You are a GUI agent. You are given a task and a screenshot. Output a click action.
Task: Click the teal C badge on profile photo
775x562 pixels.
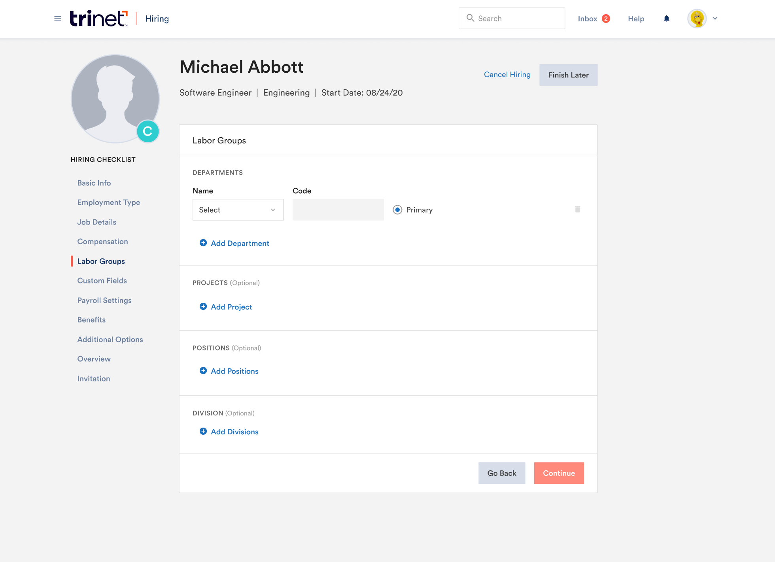(x=147, y=131)
